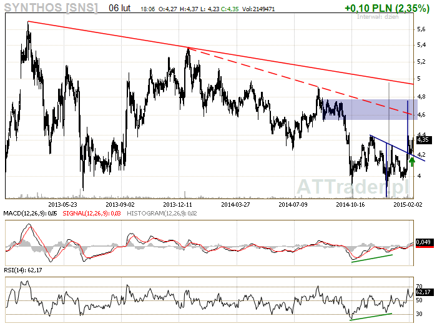The width and height of the screenshot is (437, 326).
Task: Click the closing price C:4,35
Action: point(230,9)
